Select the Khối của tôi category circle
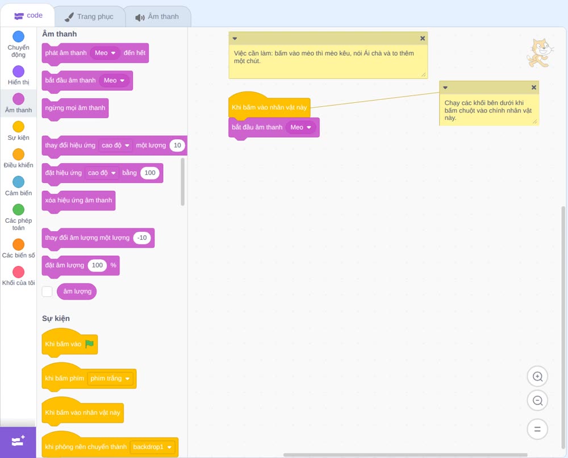 19,272
